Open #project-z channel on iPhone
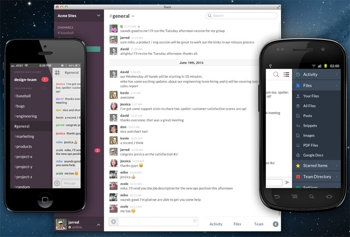 coord(23,177)
